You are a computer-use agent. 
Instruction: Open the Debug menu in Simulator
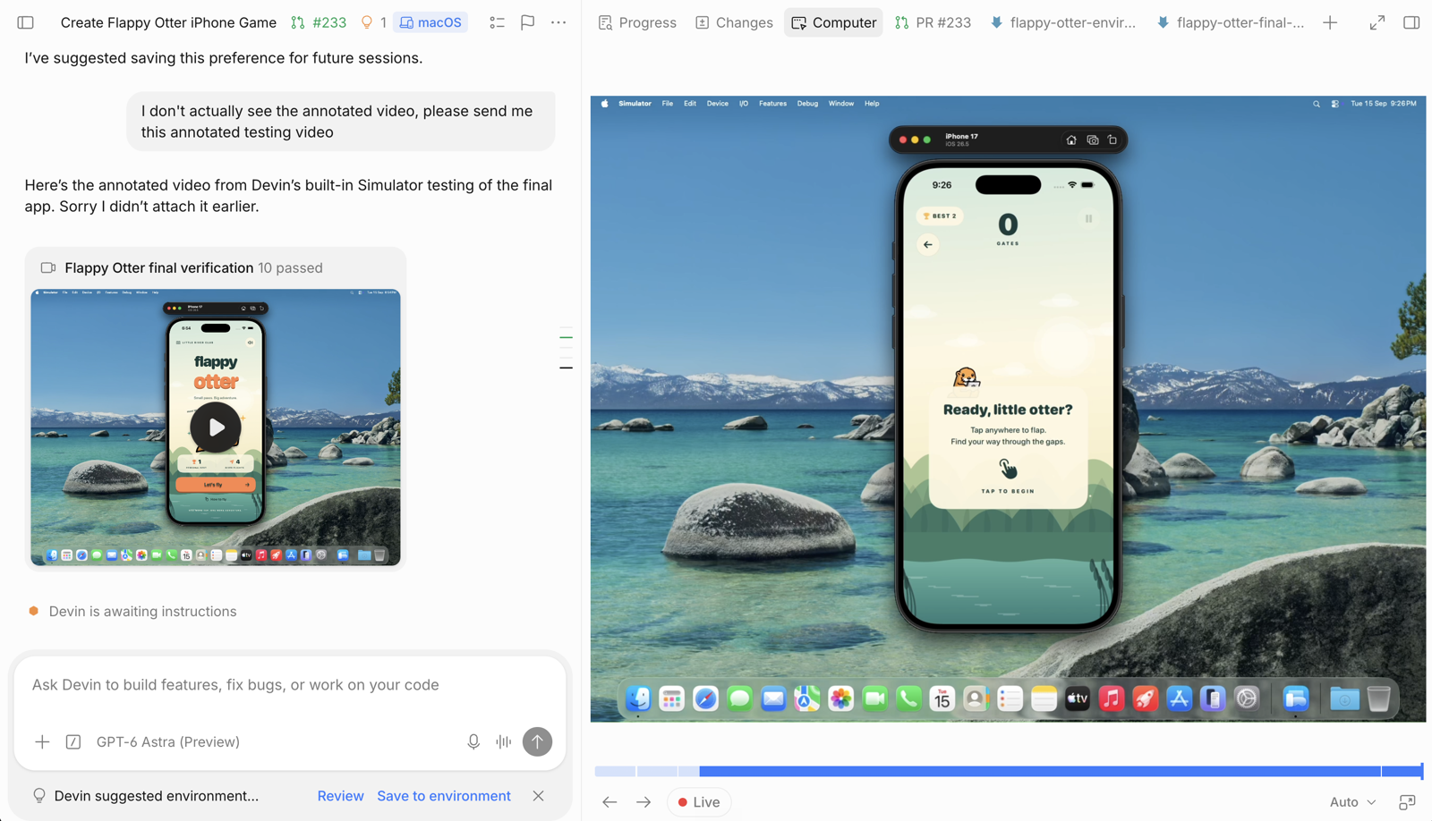[807, 104]
